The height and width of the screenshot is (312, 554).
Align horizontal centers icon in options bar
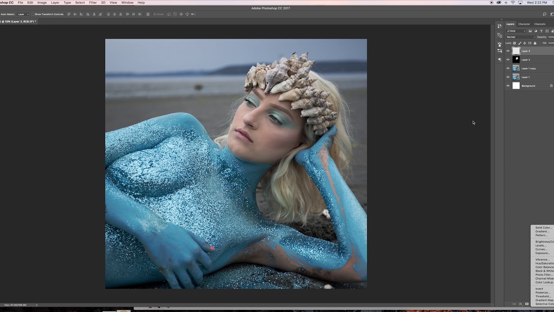(x=94, y=14)
